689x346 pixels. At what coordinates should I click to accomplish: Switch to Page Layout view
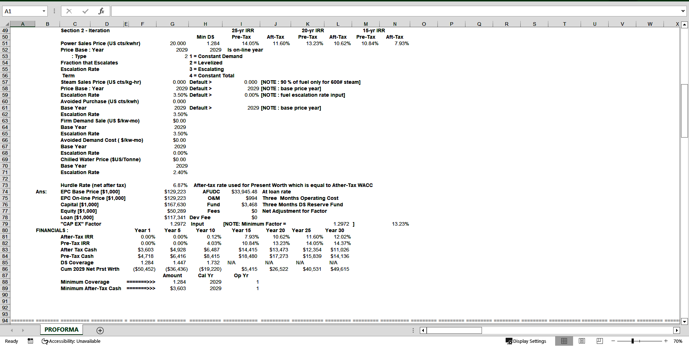[x=582, y=341]
